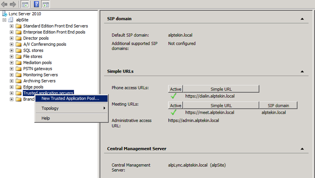Open the Help toolbar icon with question mark
315x178 pixels.
(36, 4)
